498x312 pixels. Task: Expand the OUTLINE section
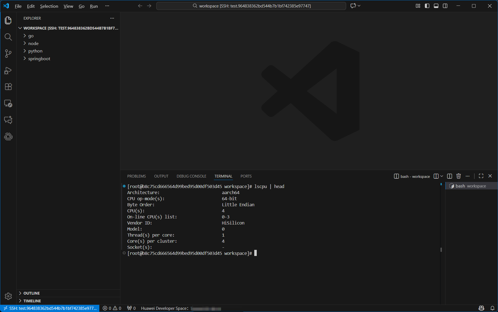tap(32, 293)
